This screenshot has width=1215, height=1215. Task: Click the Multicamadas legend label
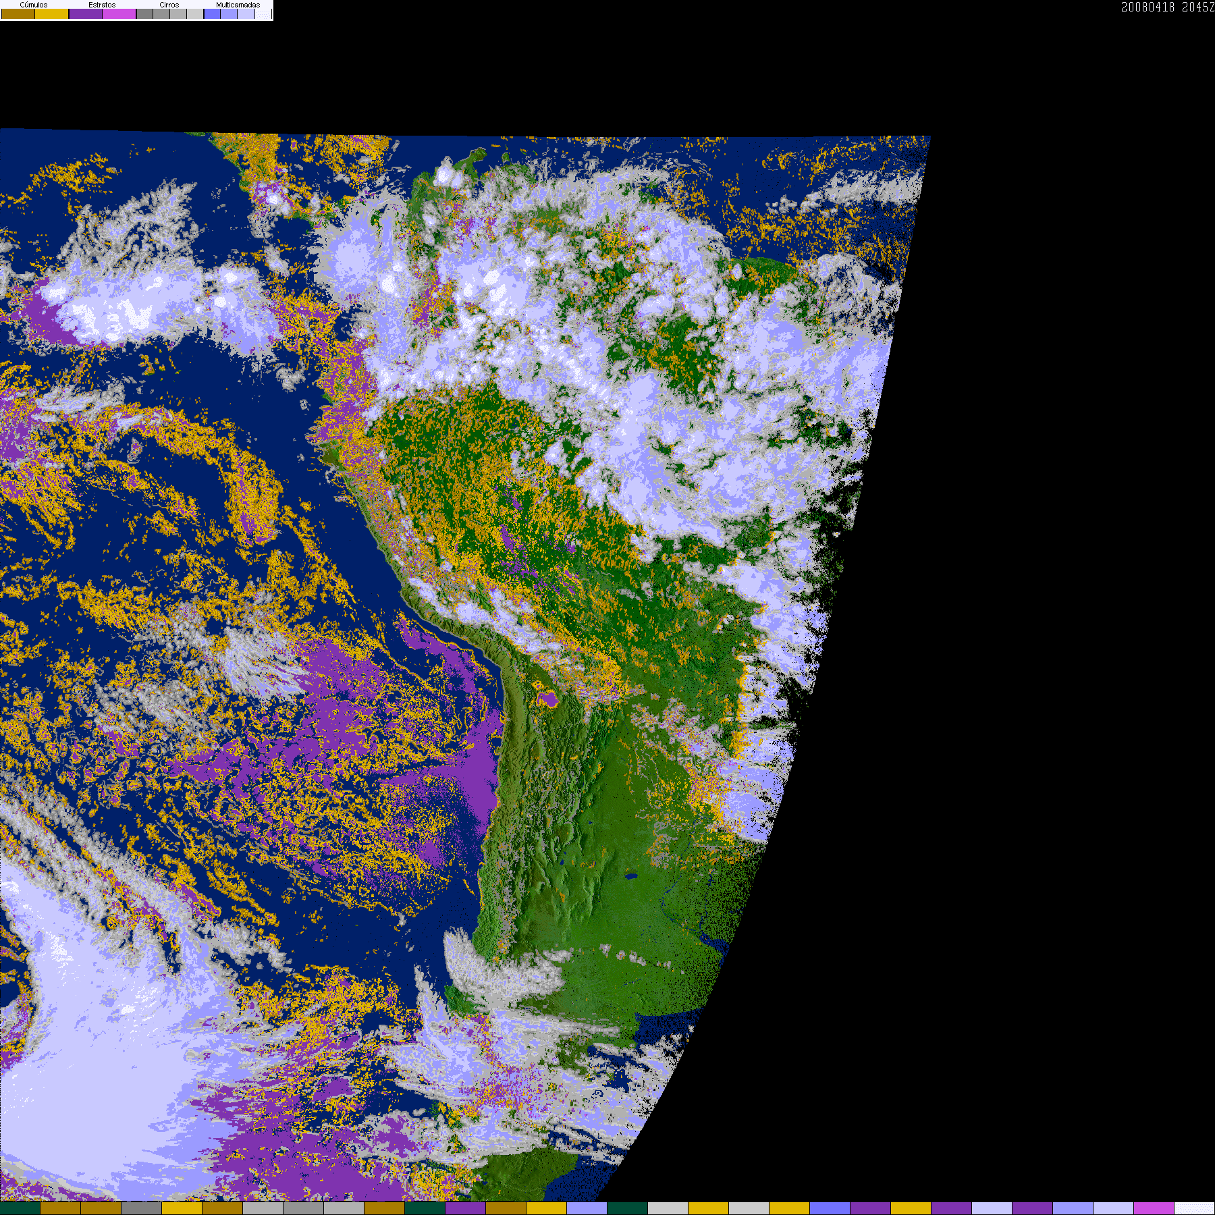pyautogui.click(x=238, y=5)
